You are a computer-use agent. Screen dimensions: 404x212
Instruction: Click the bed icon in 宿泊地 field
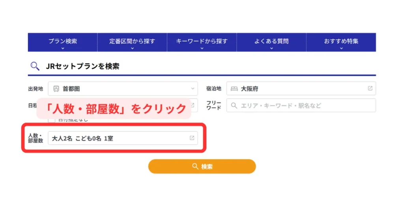tap(234, 89)
